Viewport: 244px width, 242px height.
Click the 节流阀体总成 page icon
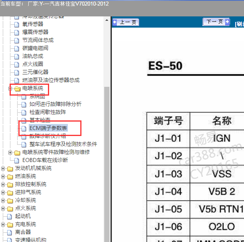pos(17,40)
